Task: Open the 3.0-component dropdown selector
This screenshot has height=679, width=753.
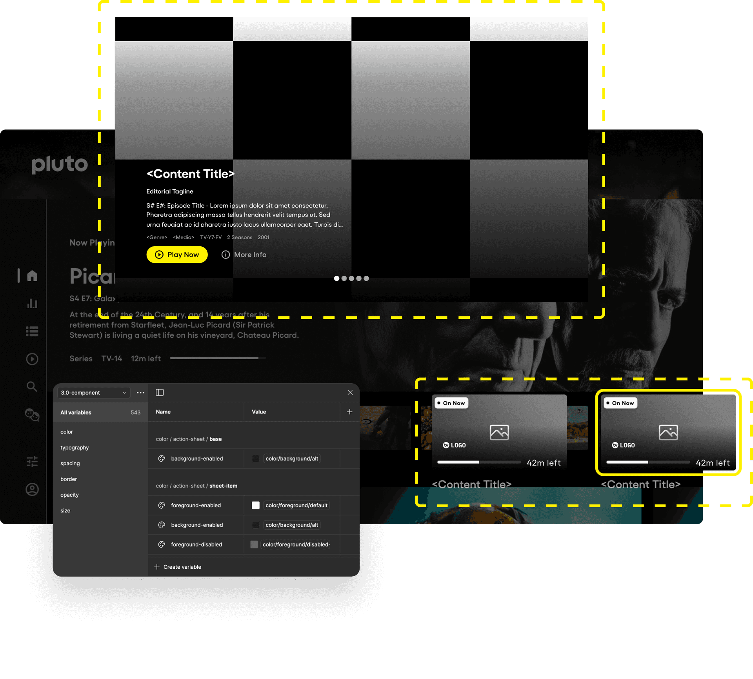Action: click(93, 392)
